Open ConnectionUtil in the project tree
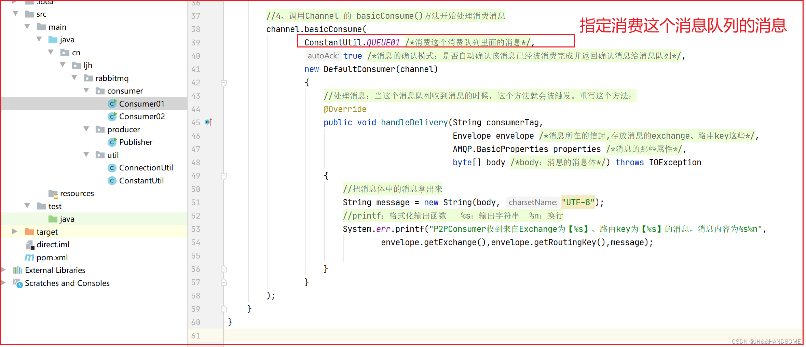806x347 pixels. [146, 168]
